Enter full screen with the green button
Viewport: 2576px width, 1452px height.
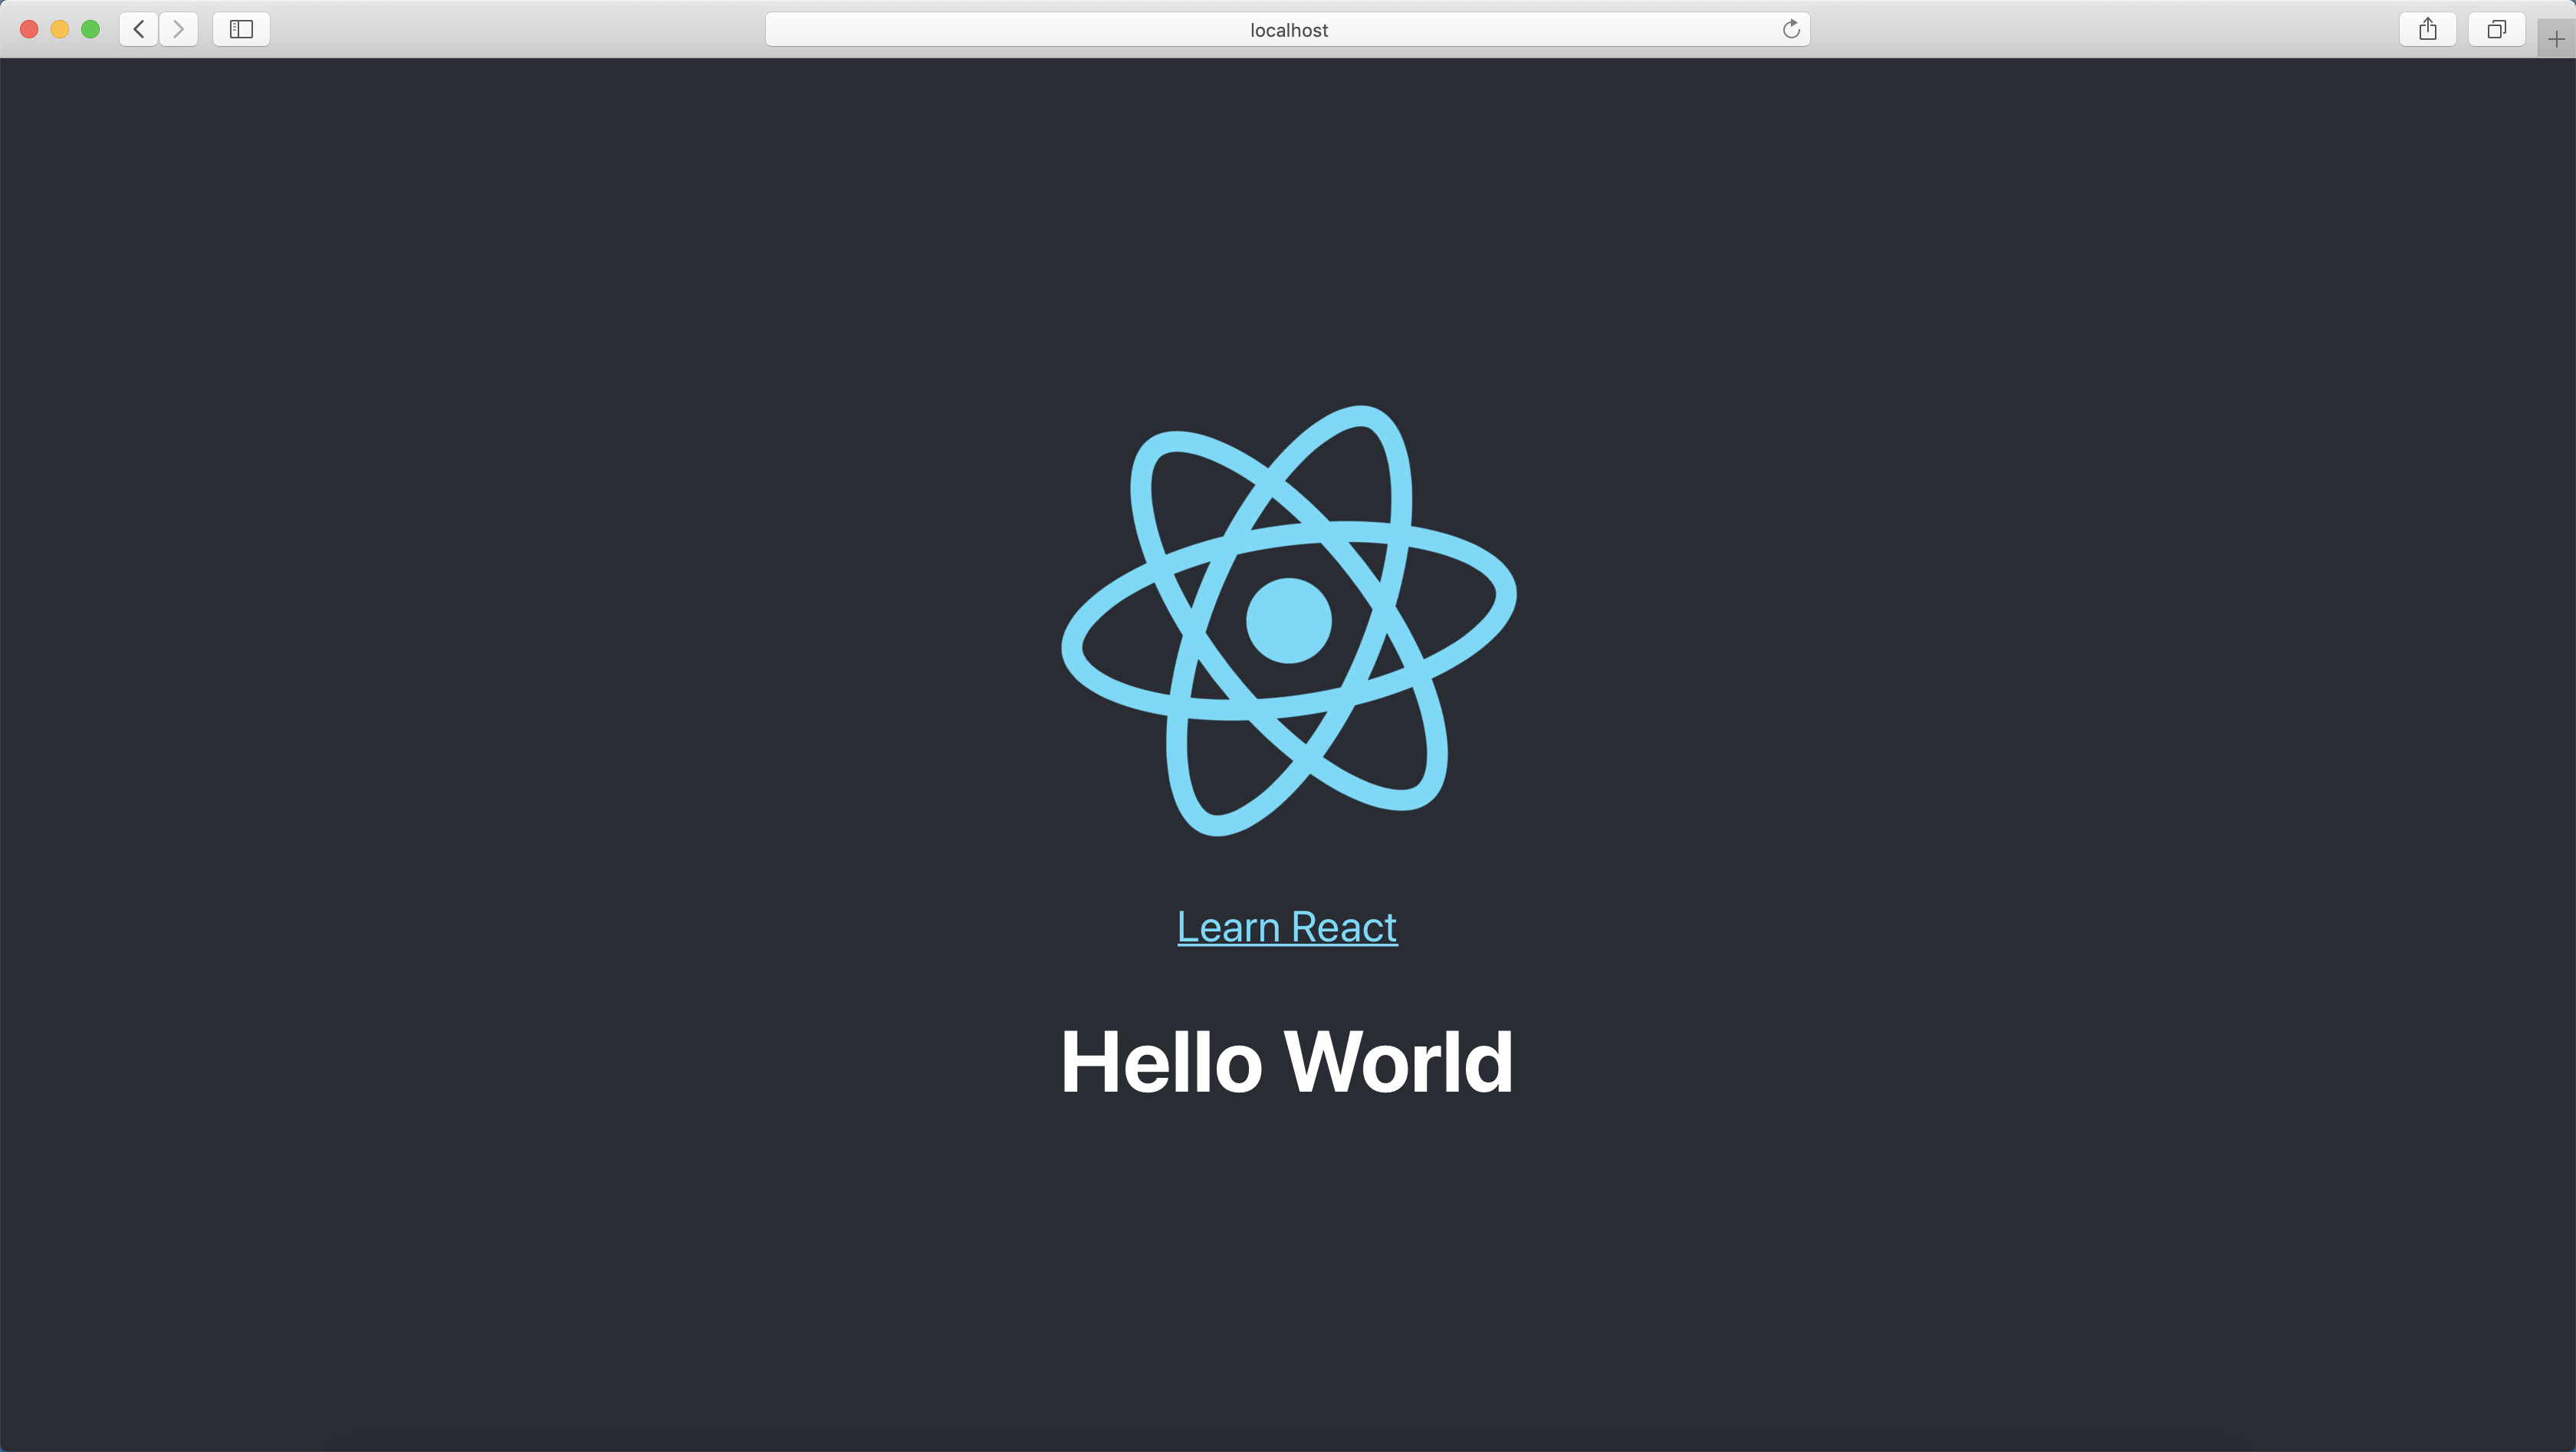91,29
